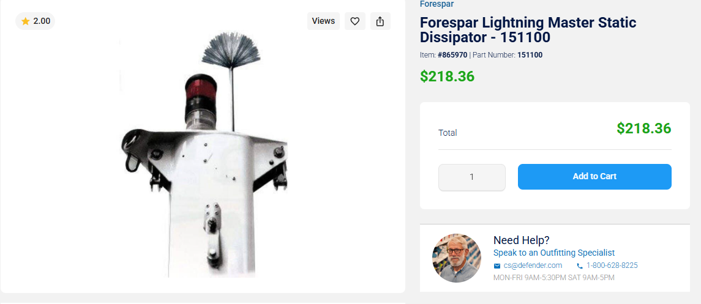Add the dissipator to cart

click(x=594, y=176)
